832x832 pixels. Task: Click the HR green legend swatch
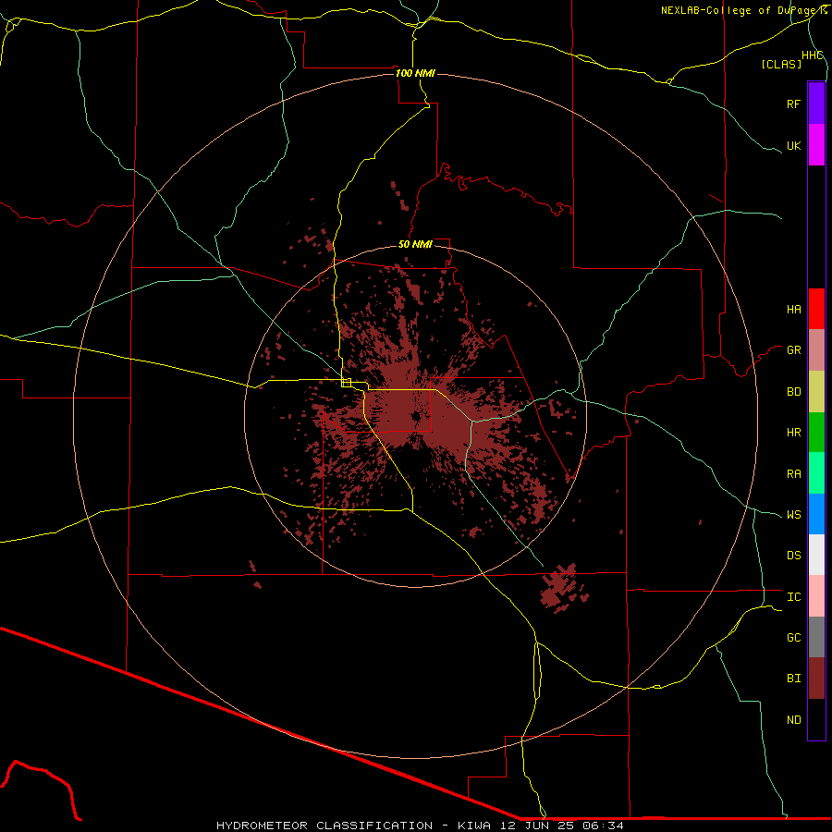tap(816, 433)
